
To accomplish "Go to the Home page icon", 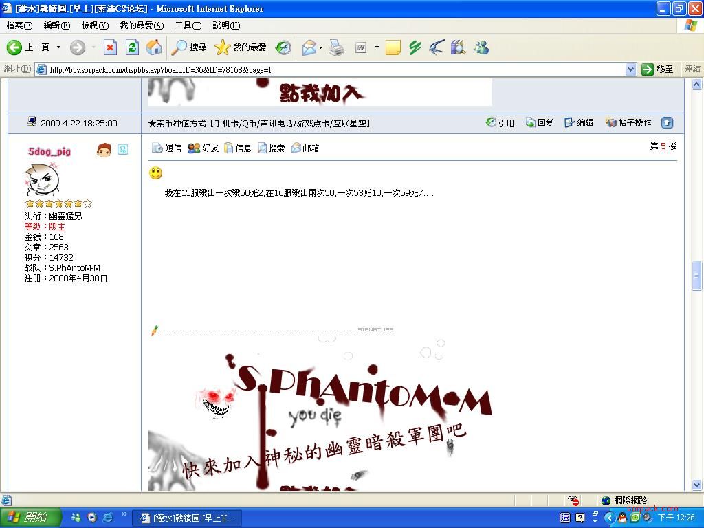I will (x=154, y=47).
